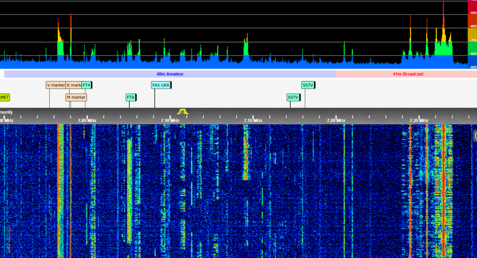This screenshot has width=477, height=258.
Task: Open the 40m Amateur band link
Action: 170,74
